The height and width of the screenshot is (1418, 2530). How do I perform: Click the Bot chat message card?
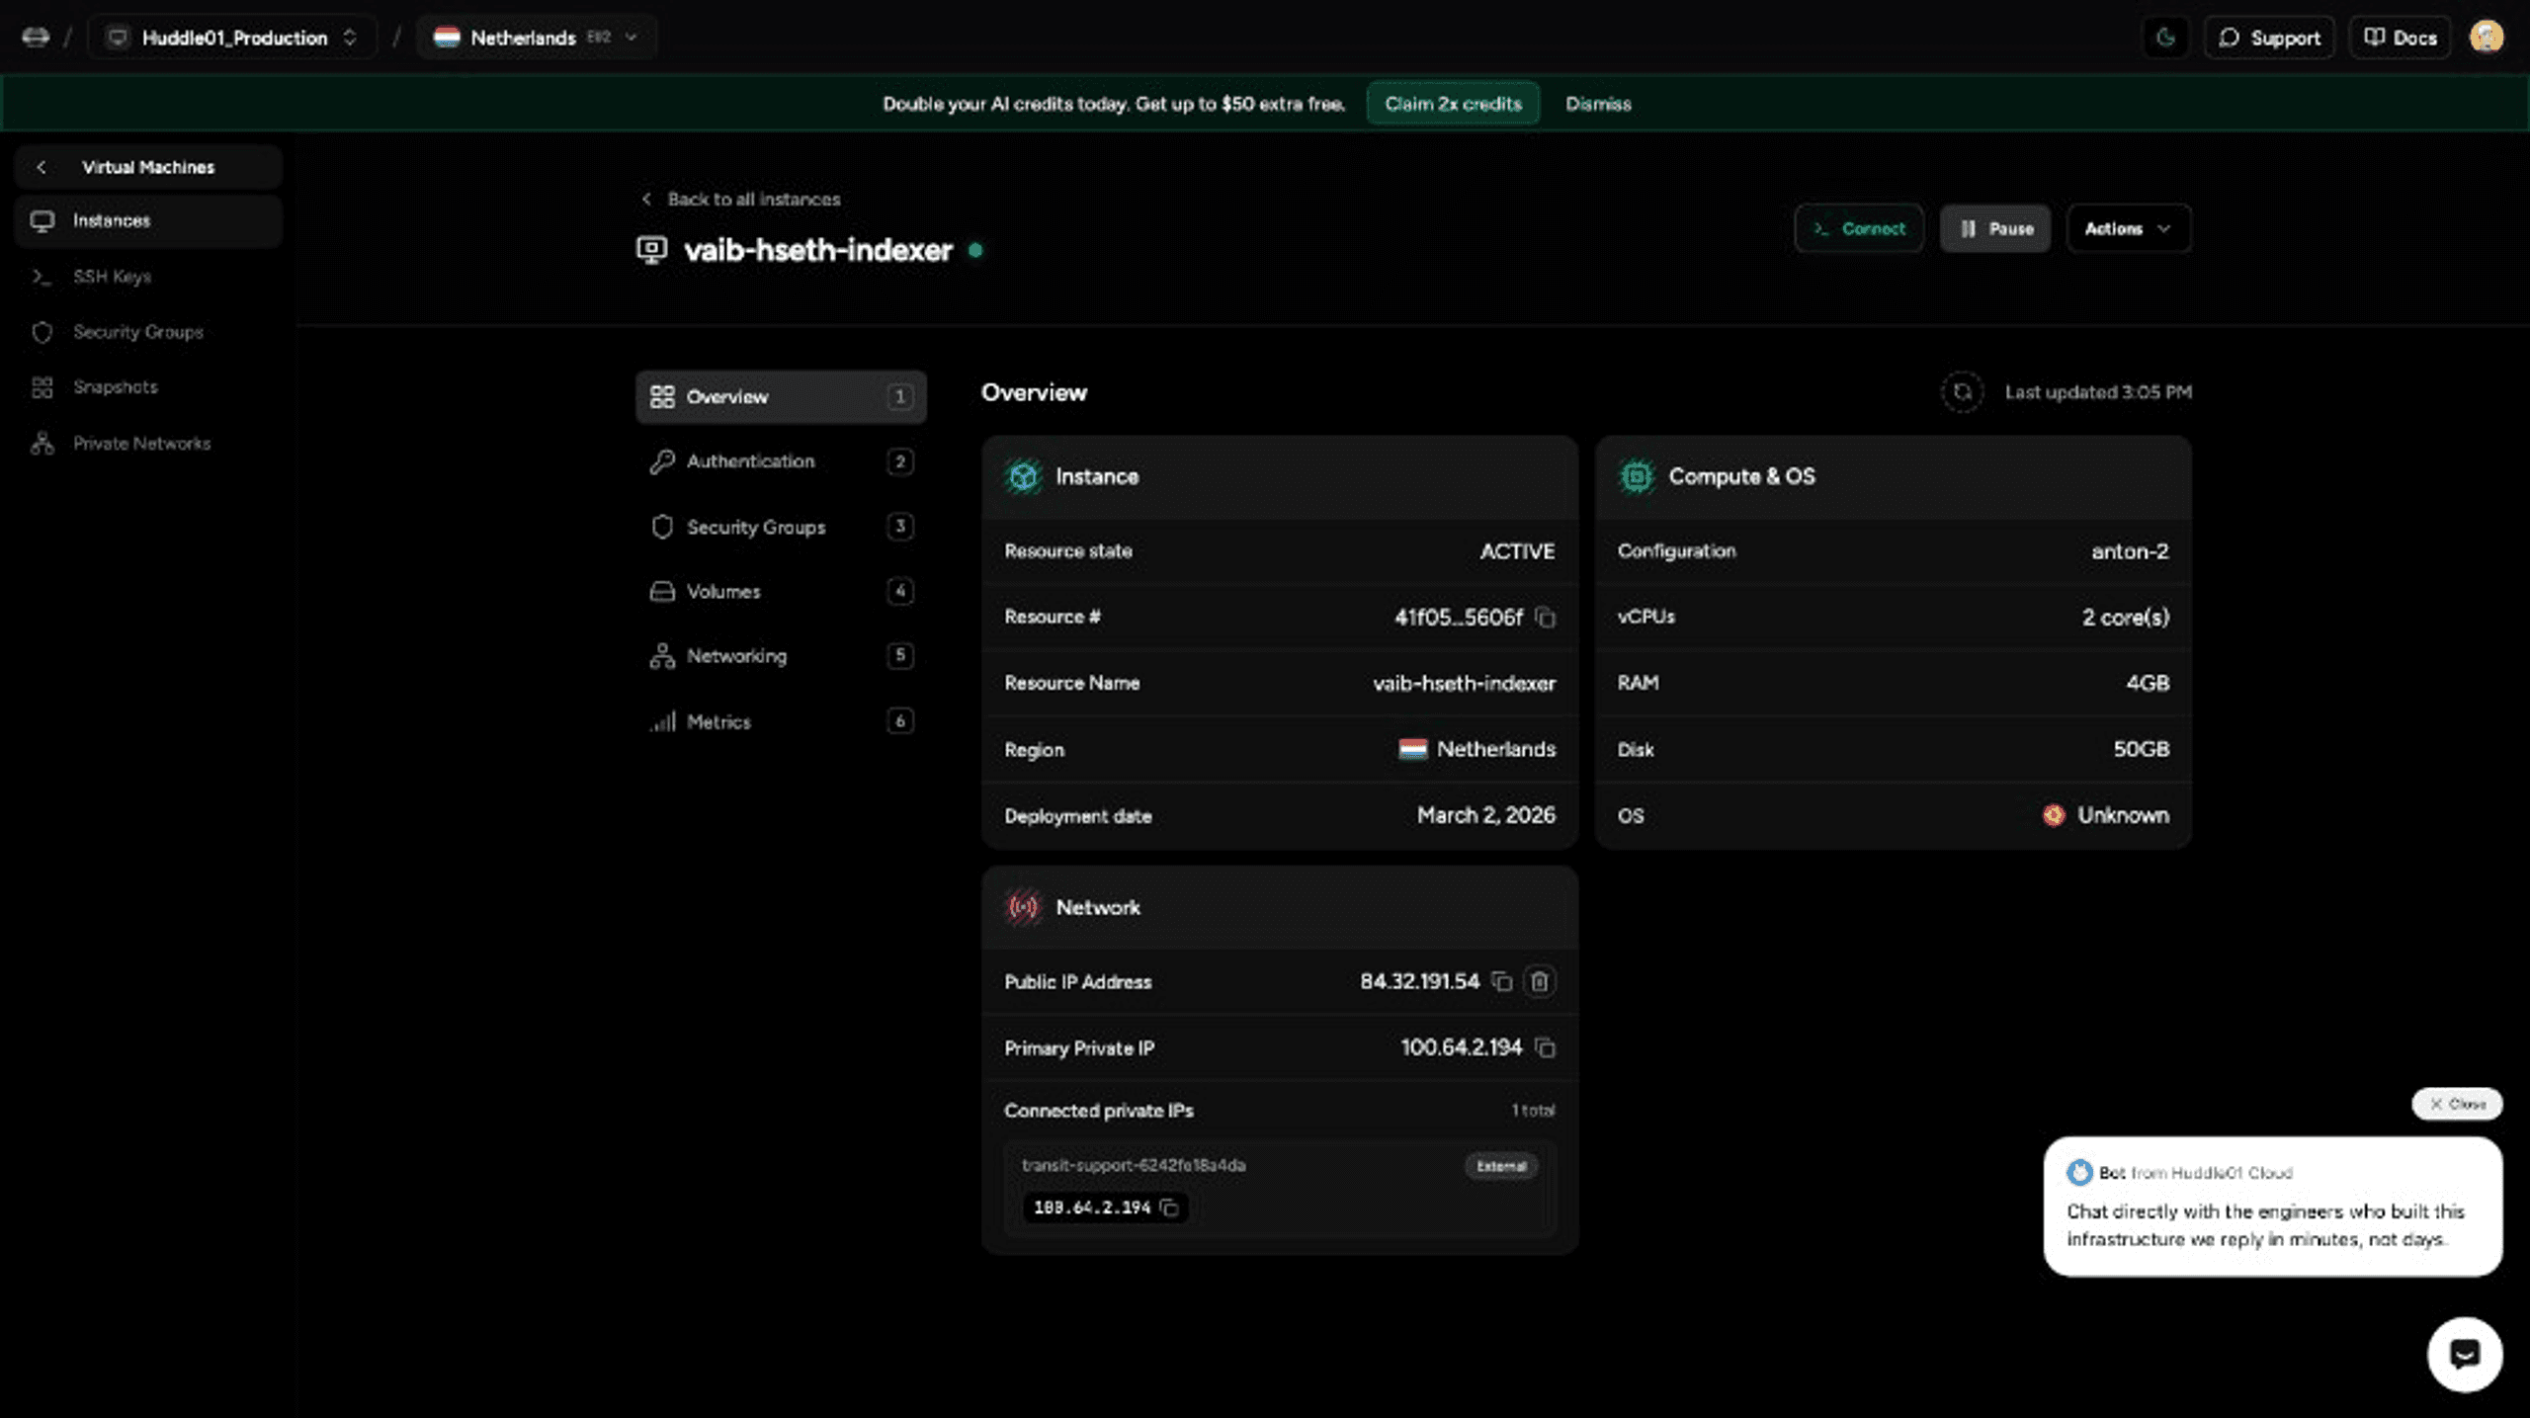tap(2273, 1207)
